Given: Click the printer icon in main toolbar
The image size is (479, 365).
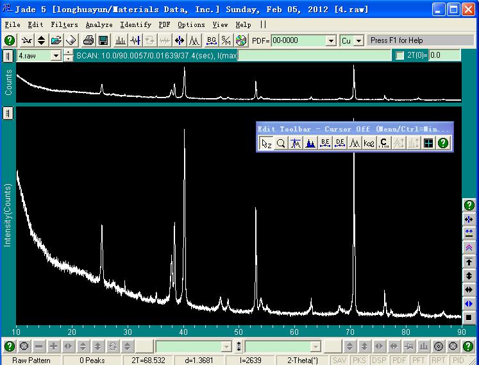Looking at the screenshot, I should (x=88, y=40).
